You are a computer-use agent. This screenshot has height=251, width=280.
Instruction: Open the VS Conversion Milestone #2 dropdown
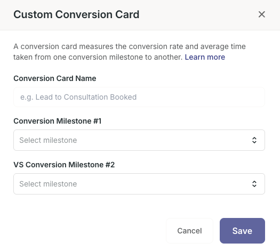139,184
